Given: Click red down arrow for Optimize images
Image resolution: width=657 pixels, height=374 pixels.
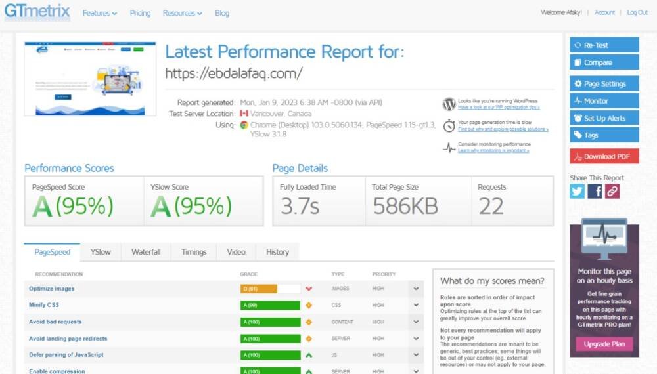Looking at the screenshot, I should click(x=309, y=289).
